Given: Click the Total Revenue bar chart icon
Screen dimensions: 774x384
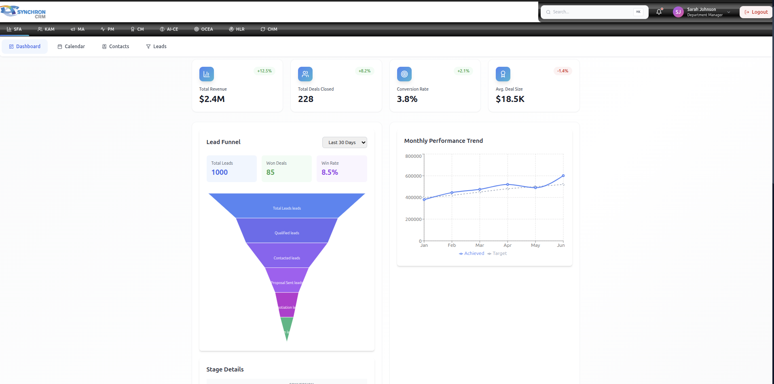Looking at the screenshot, I should [206, 74].
